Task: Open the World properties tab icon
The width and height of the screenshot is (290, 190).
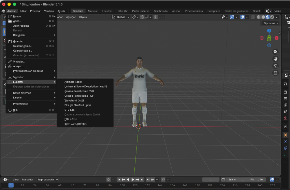Action: (285, 119)
